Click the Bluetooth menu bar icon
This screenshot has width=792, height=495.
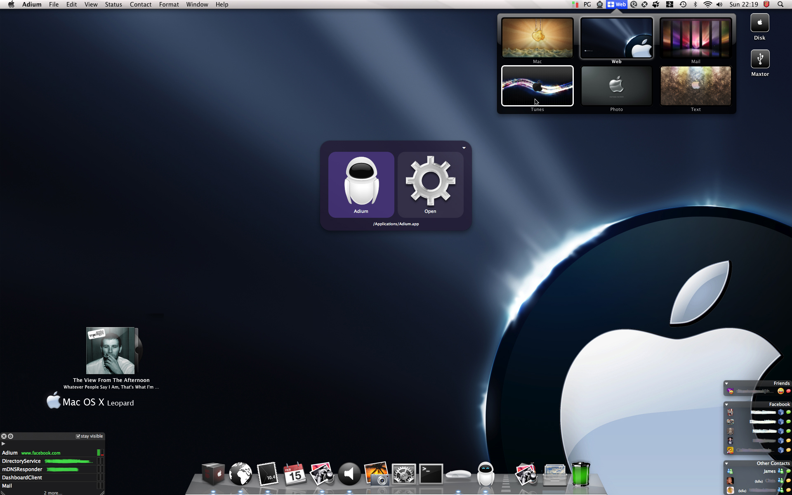click(695, 5)
